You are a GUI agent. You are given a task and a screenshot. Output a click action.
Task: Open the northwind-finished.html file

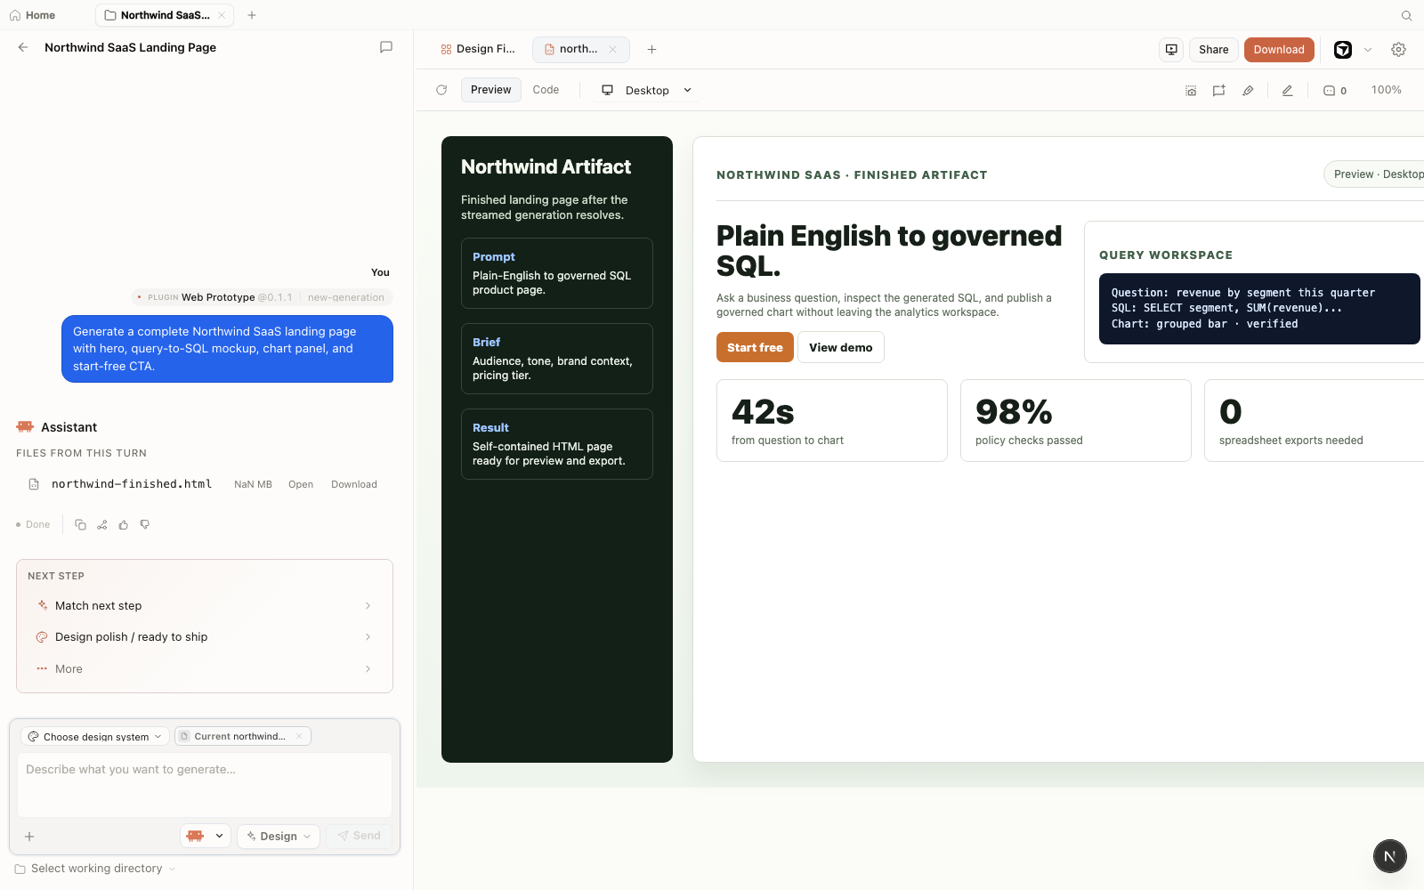coord(301,484)
